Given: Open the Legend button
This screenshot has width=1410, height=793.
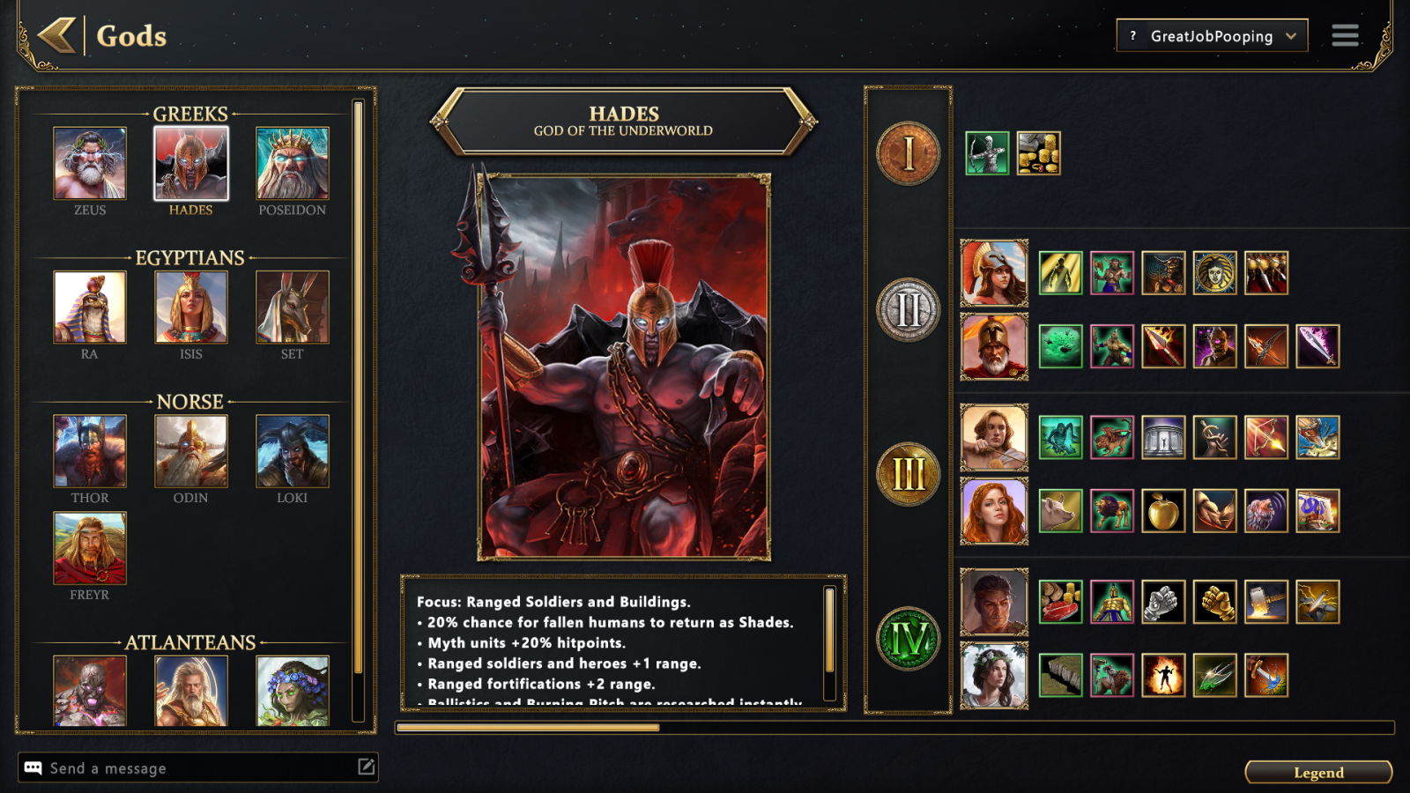Looking at the screenshot, I should coord(1318,772).
